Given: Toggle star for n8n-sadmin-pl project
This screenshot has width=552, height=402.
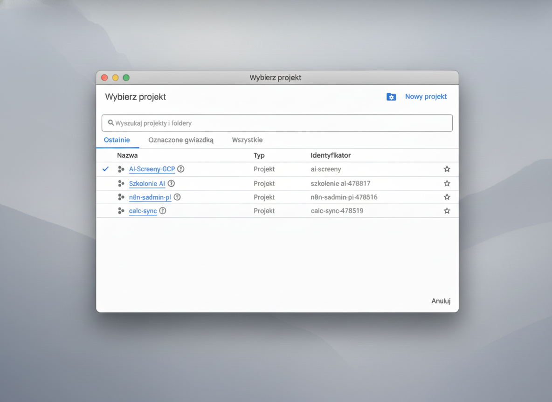Looking at the screenshot, I should tap(447, 197).
